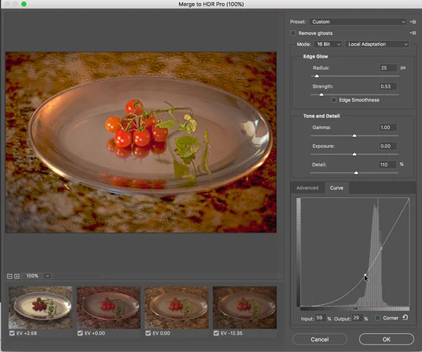Select the Curve tab

pyautogui.click(x=336, y=187)
